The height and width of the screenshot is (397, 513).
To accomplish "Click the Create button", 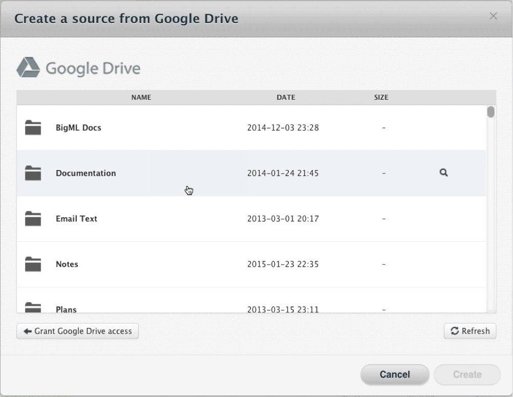I will point(467,374).
